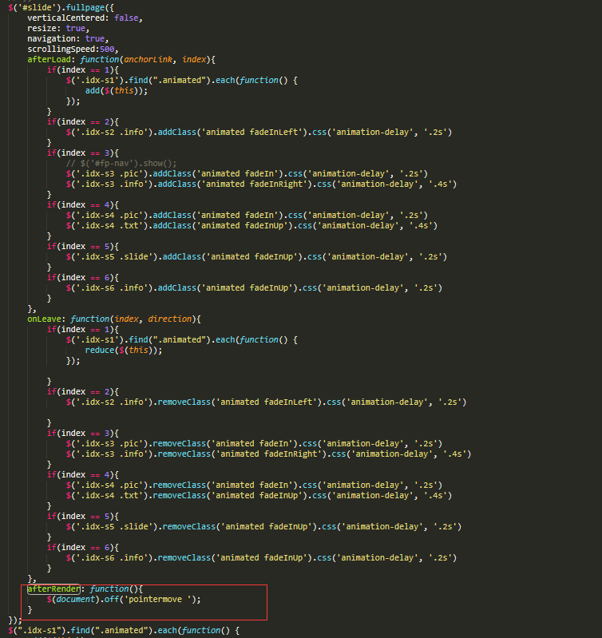Click the final $(".idx-s1").find line at bottom
The height and width of the screenshot is (638, 602).
(124, 630)
